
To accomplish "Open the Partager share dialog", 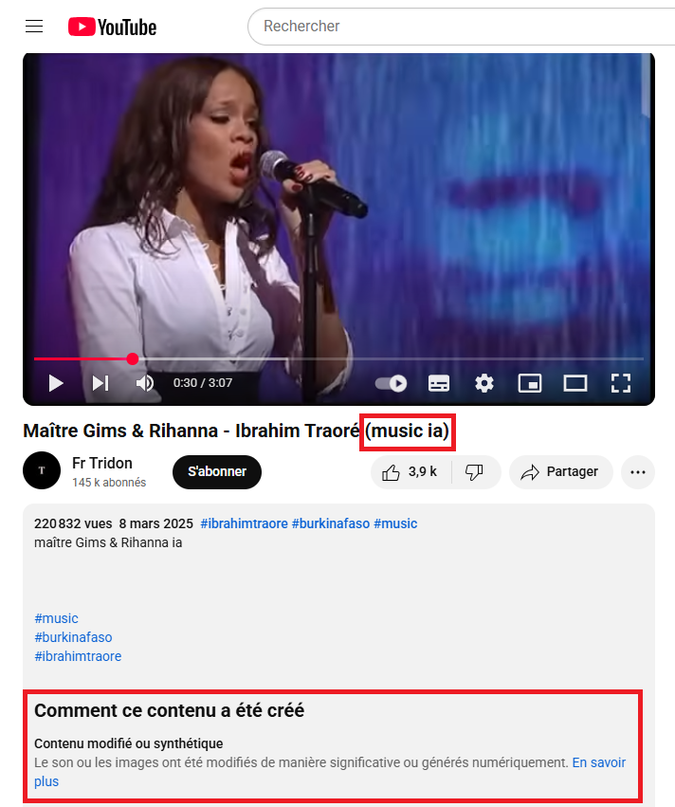I will pyautogui.click(x=561, y=472).
